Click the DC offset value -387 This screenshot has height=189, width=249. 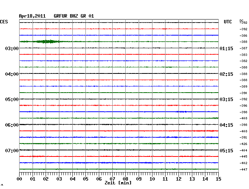(243, 48)
